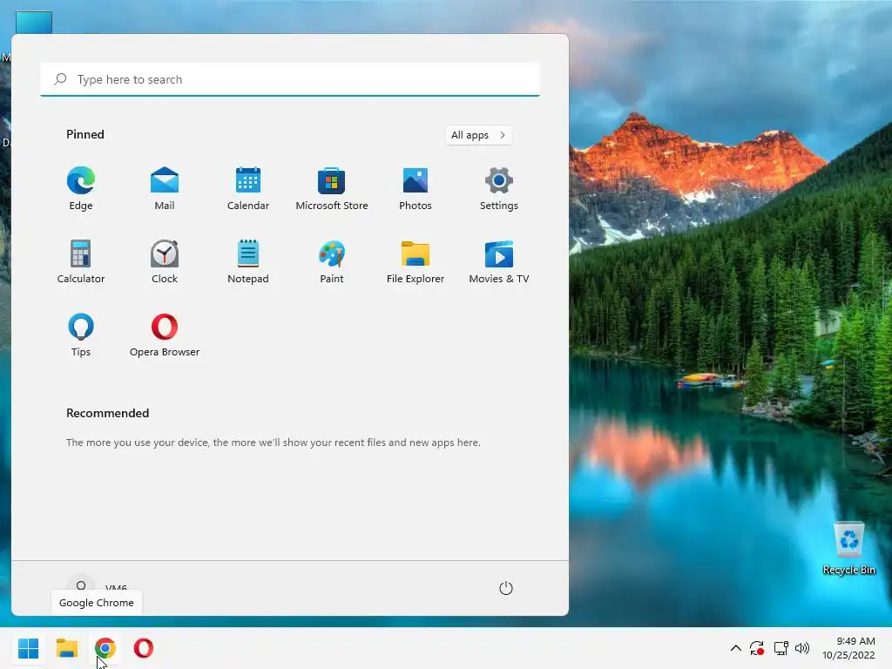
Task: Launch Google Chrome from the taskbar
Action: [105, 648]
